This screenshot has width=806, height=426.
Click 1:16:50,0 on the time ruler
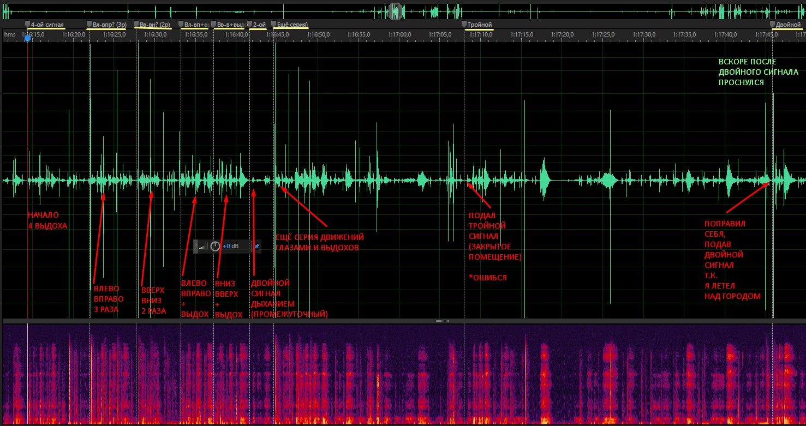click(318, 34)
